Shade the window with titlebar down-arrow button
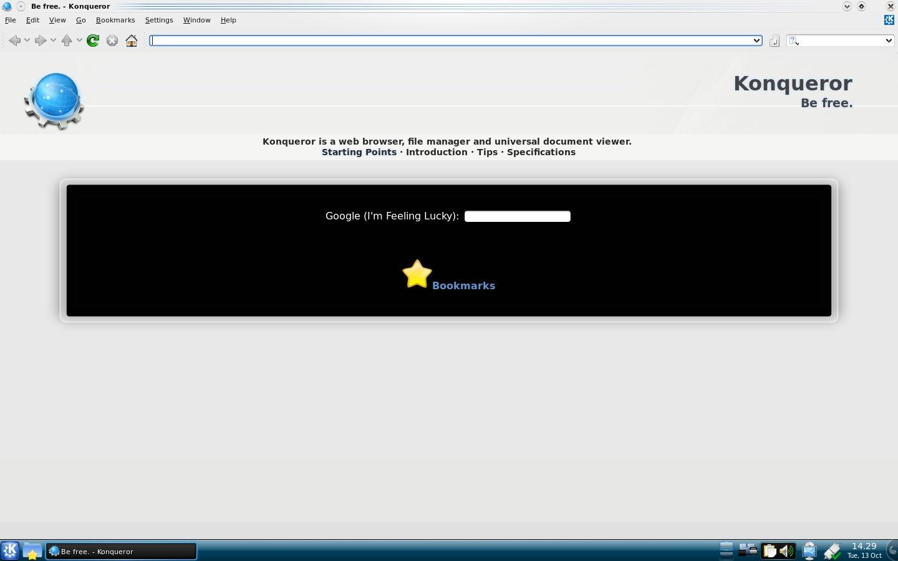This screenshot has width=898, height=561. coord(847,6)
